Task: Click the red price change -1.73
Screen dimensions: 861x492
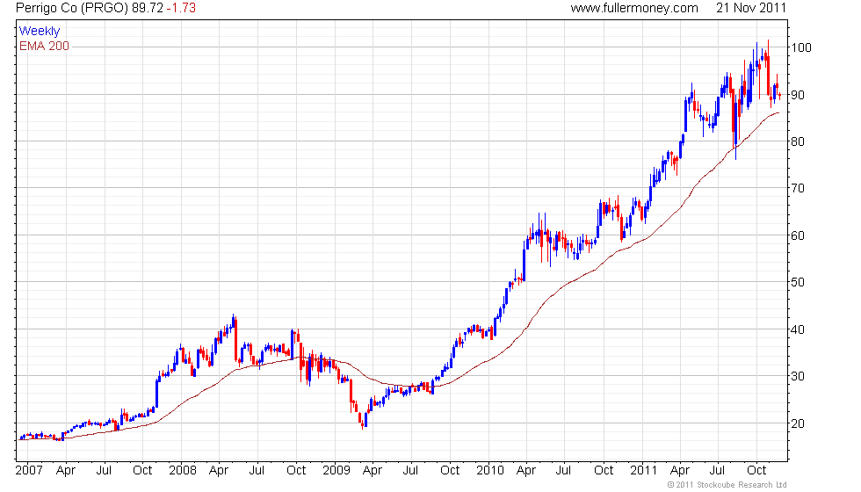Action: (181, 8)
